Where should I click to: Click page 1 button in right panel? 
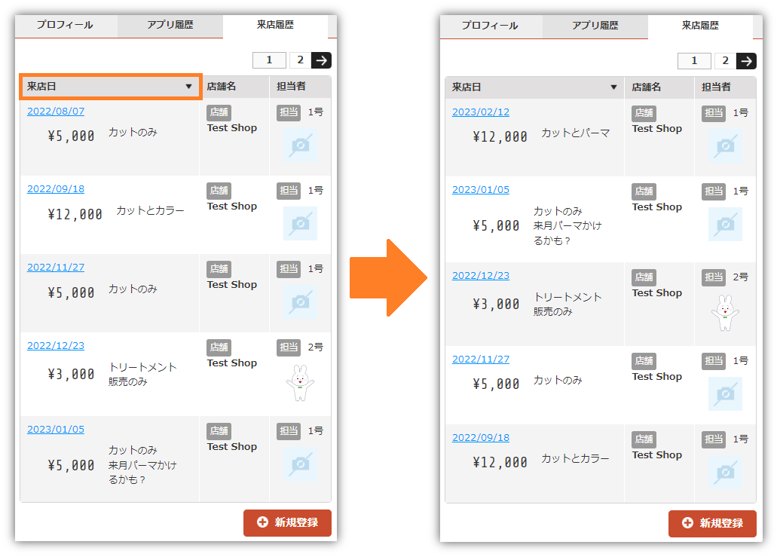pyautogui.click(x=694, y=61)
